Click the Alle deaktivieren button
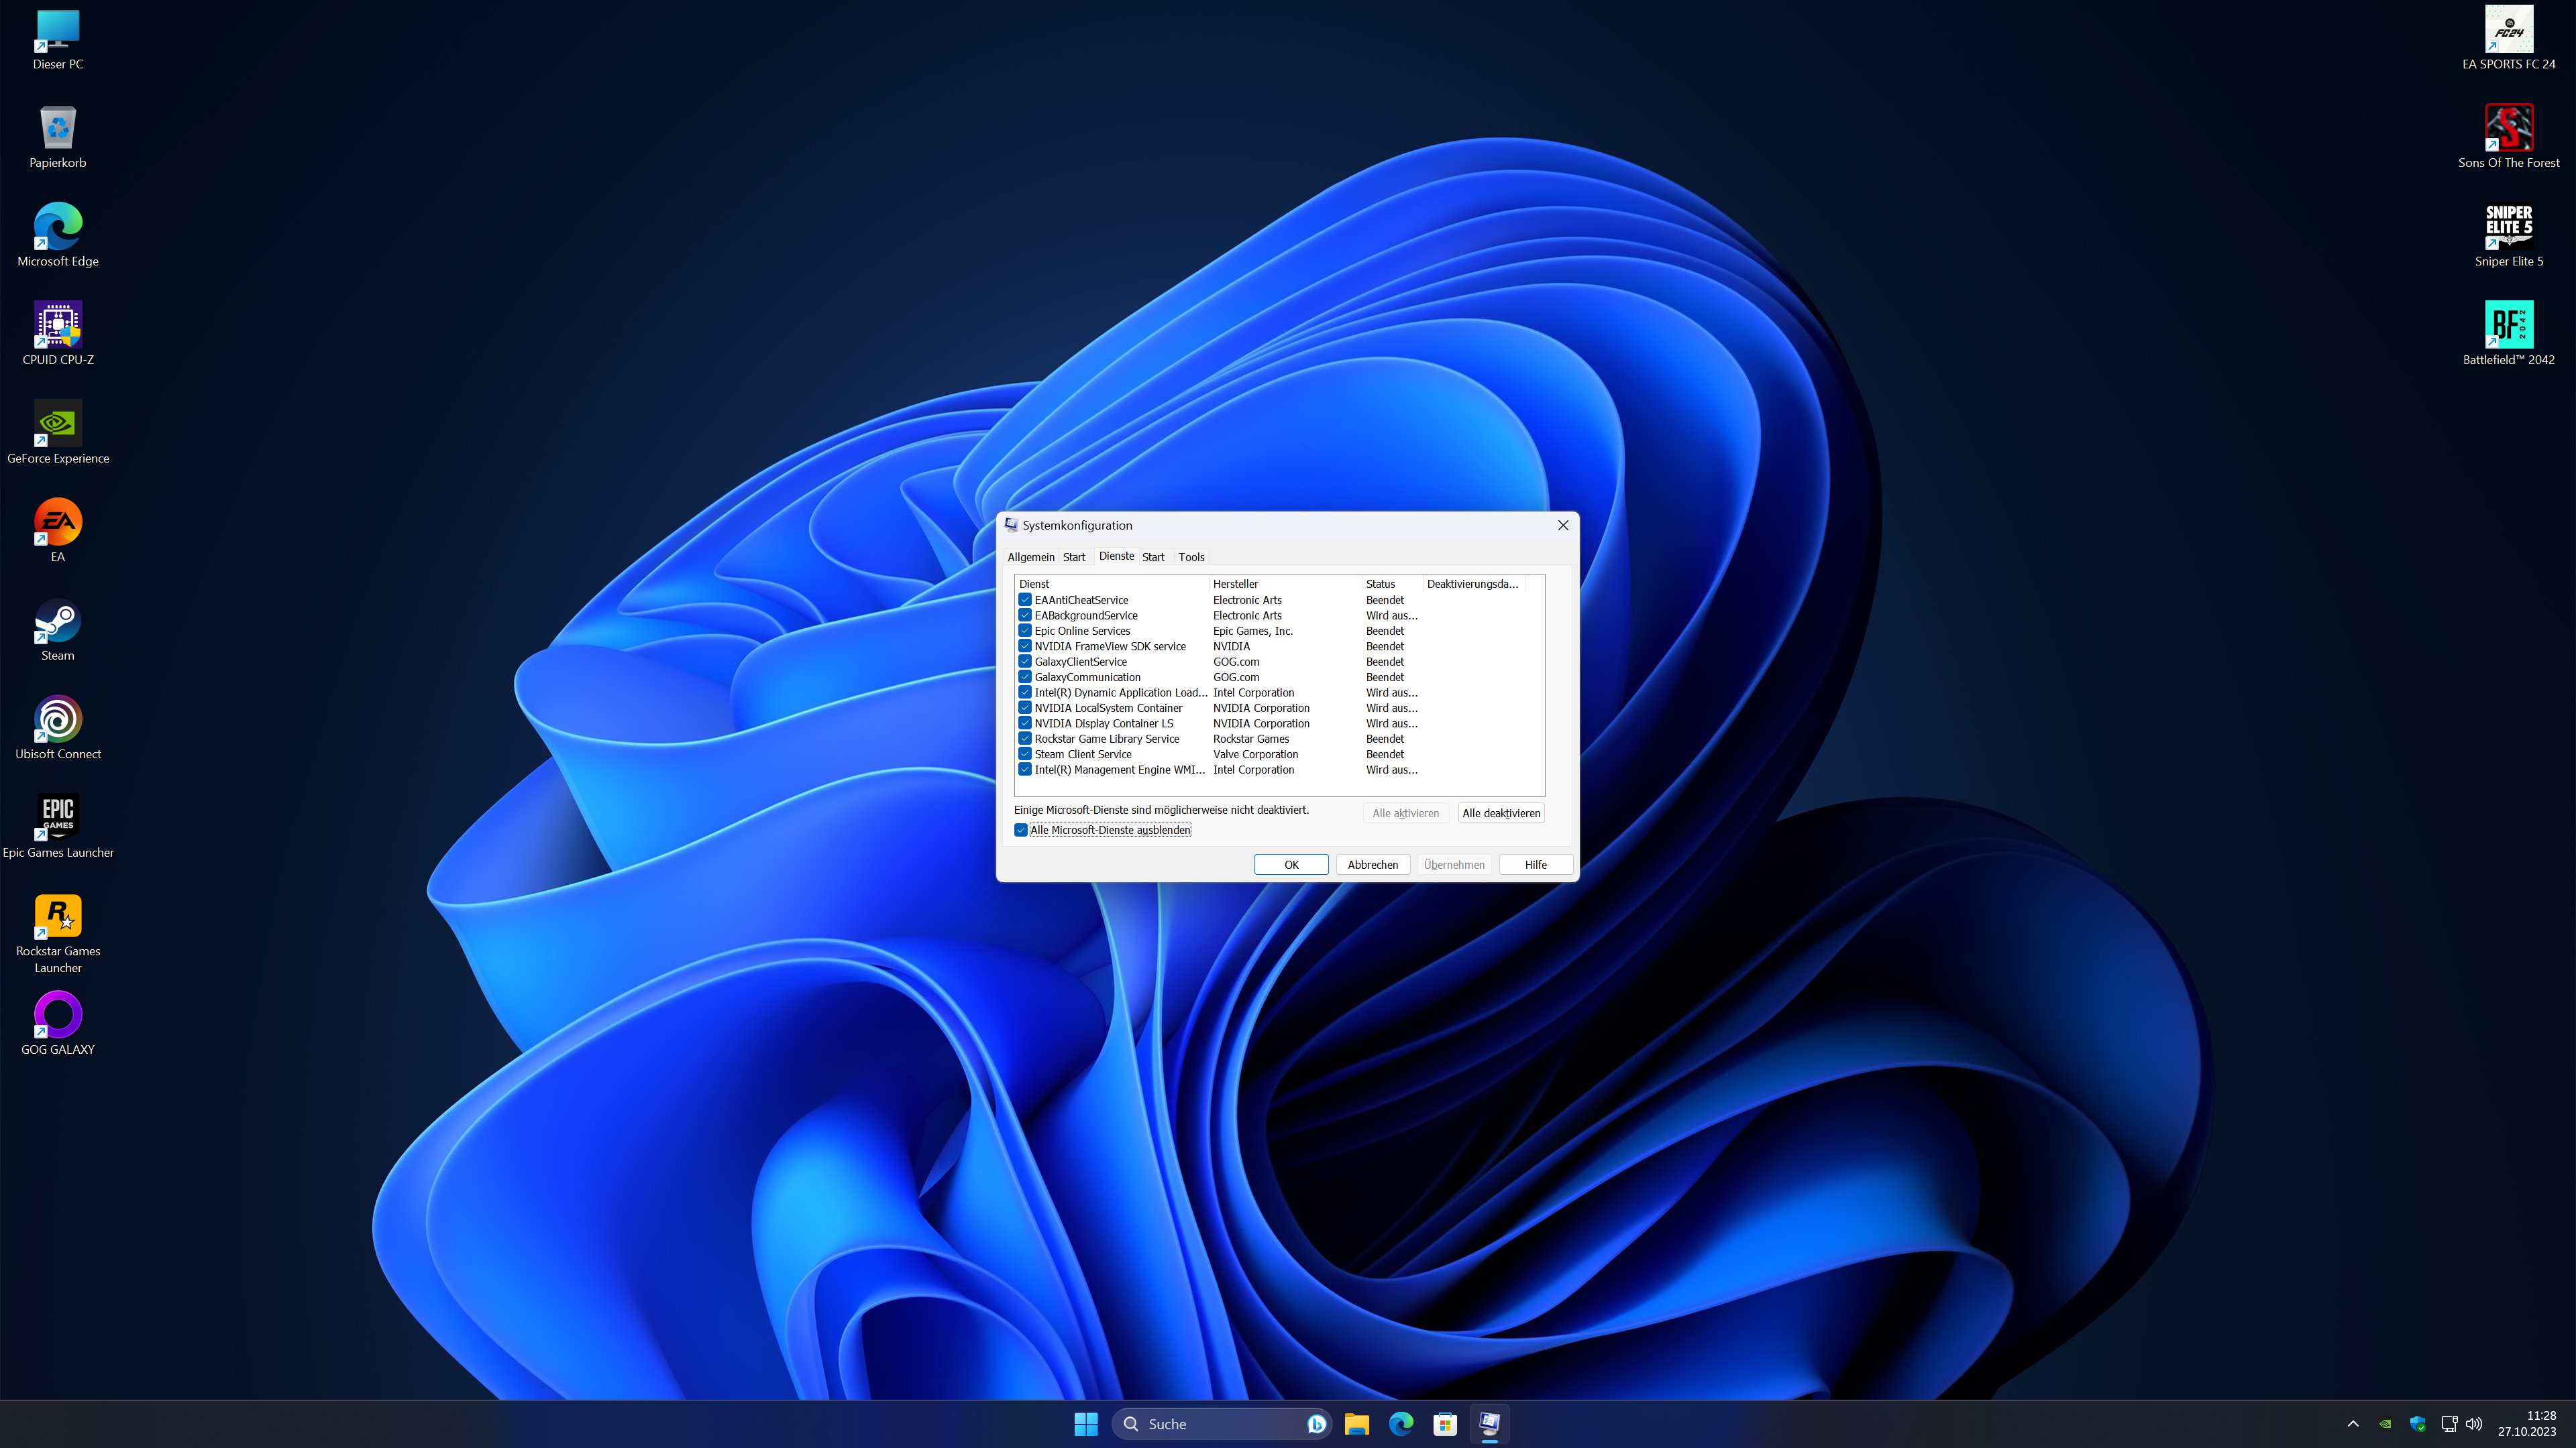 (1500, 813)
